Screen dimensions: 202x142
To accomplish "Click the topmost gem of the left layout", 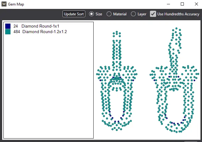I will coord(116,32).
